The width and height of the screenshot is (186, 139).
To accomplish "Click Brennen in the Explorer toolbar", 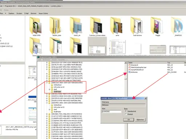I will [x=33, y=13].
